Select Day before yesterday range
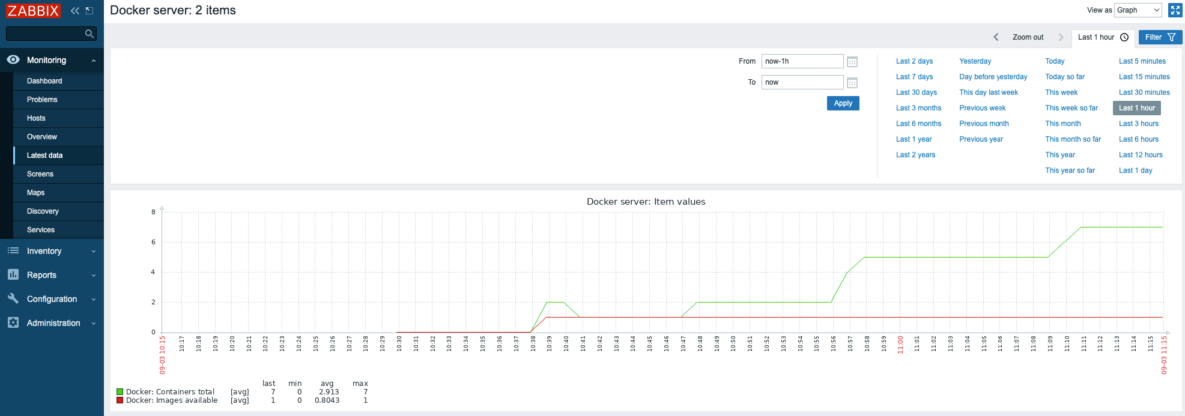The height and width of the screenshot is (416, 1185). pyautogui.click(x=993, y=77)
